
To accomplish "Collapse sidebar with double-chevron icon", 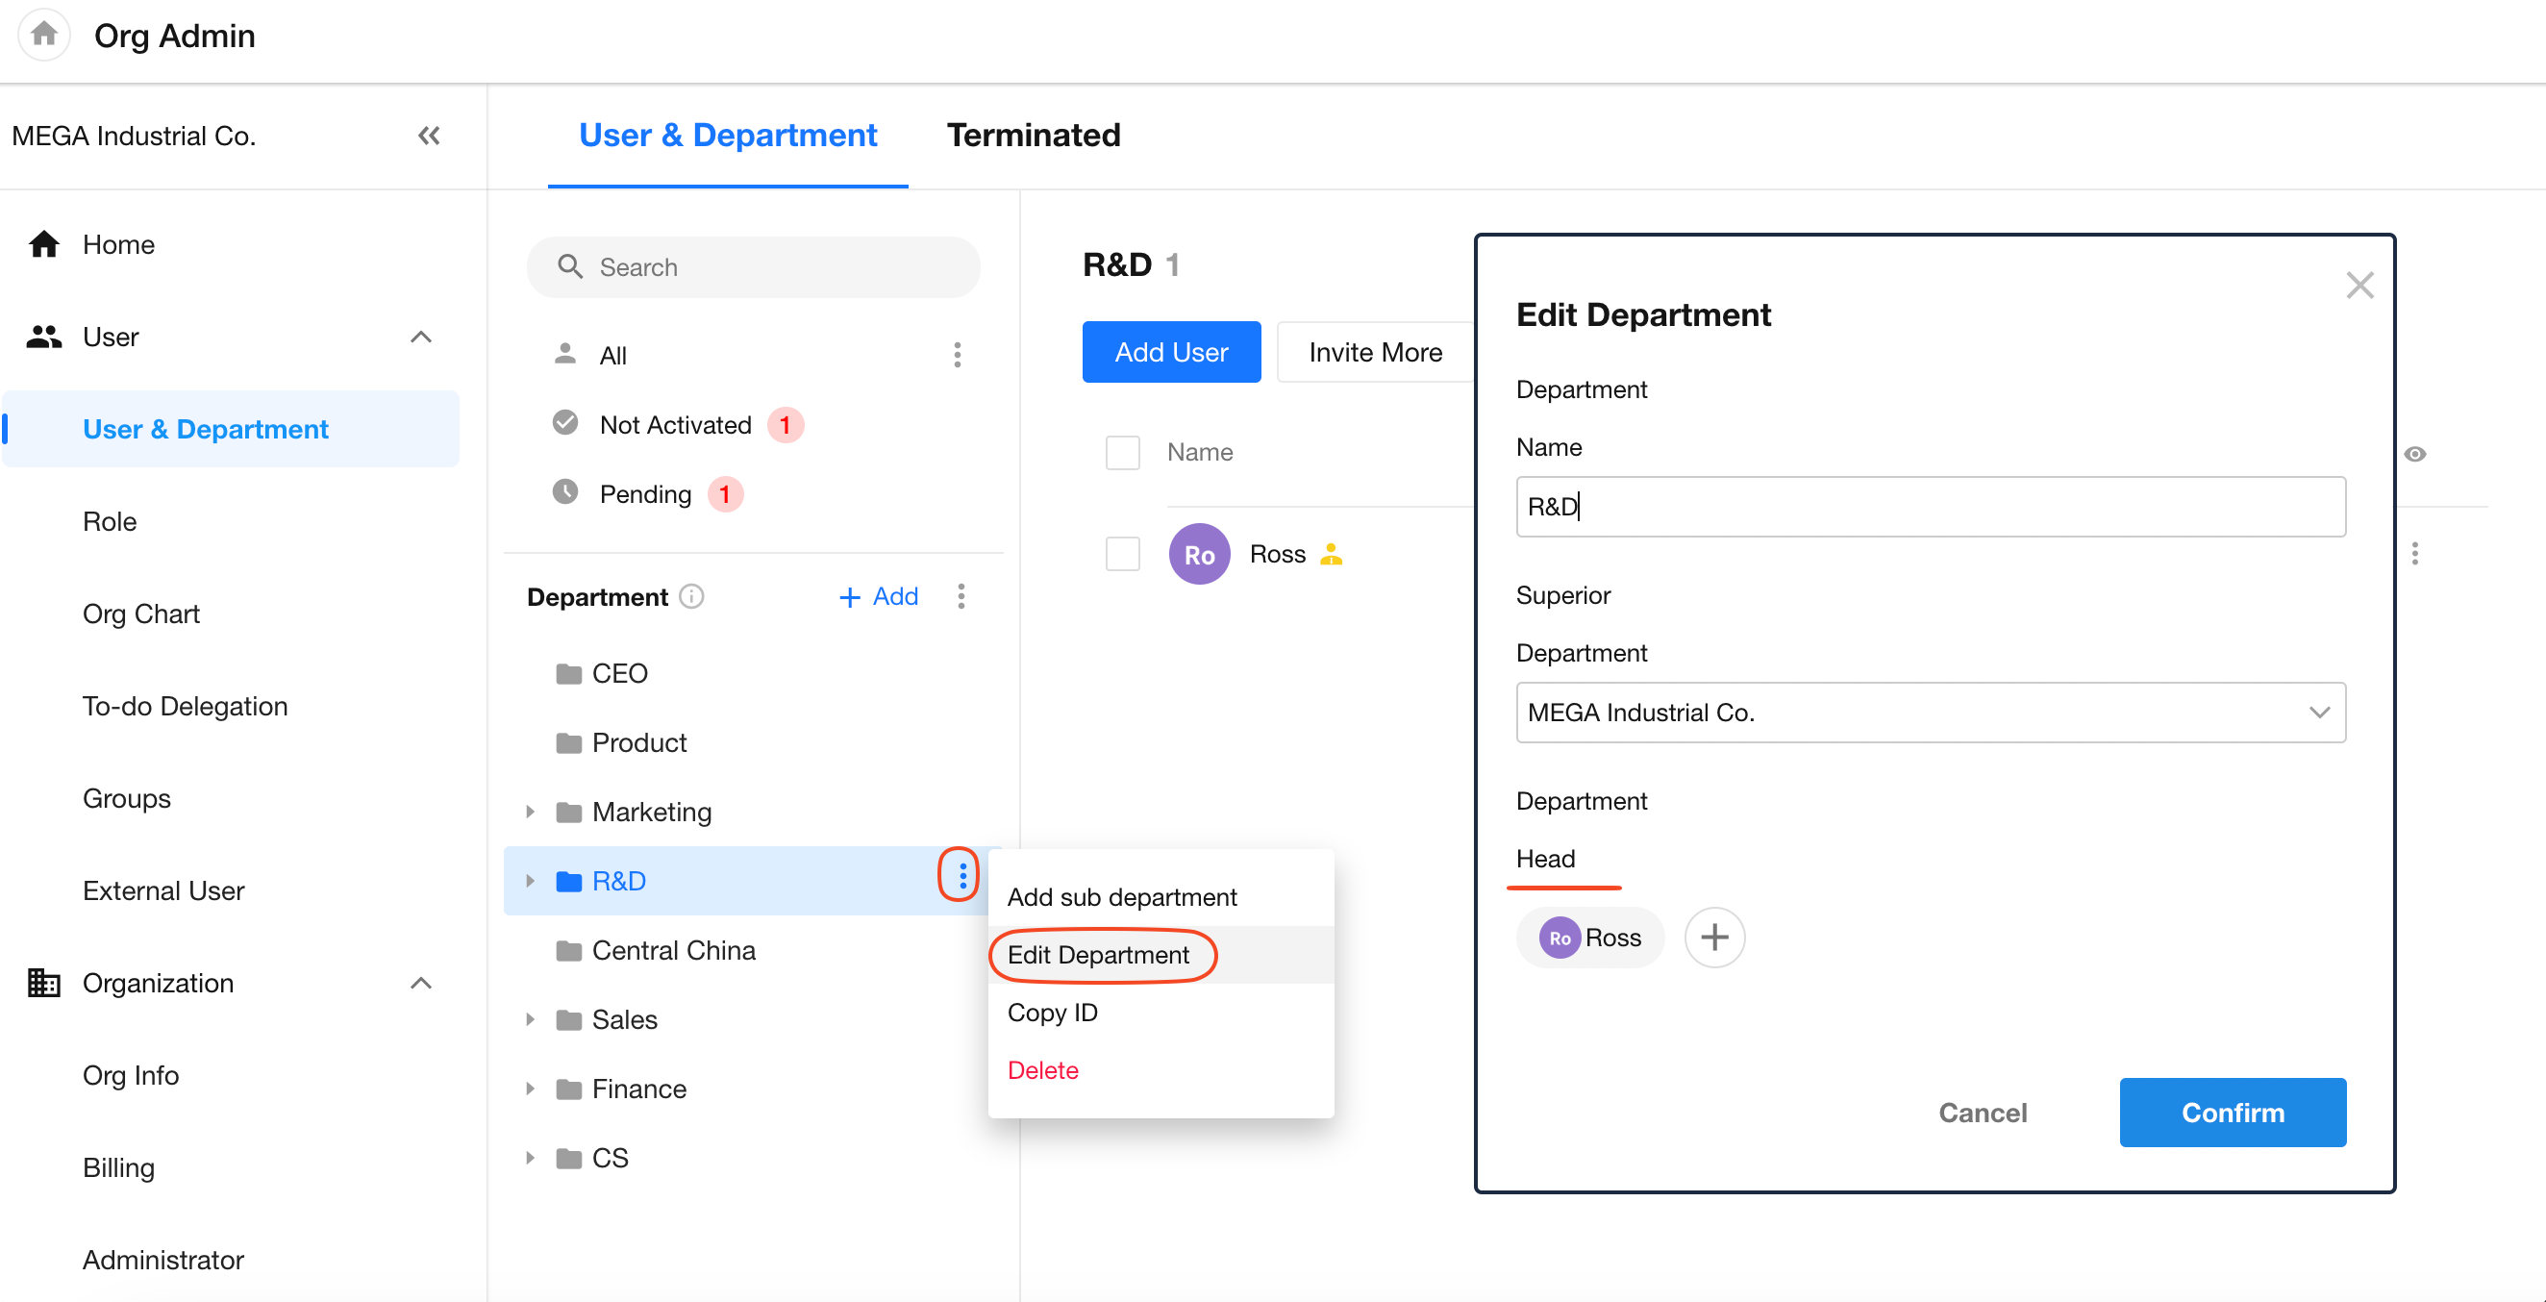I will click(x=428, y=136).
